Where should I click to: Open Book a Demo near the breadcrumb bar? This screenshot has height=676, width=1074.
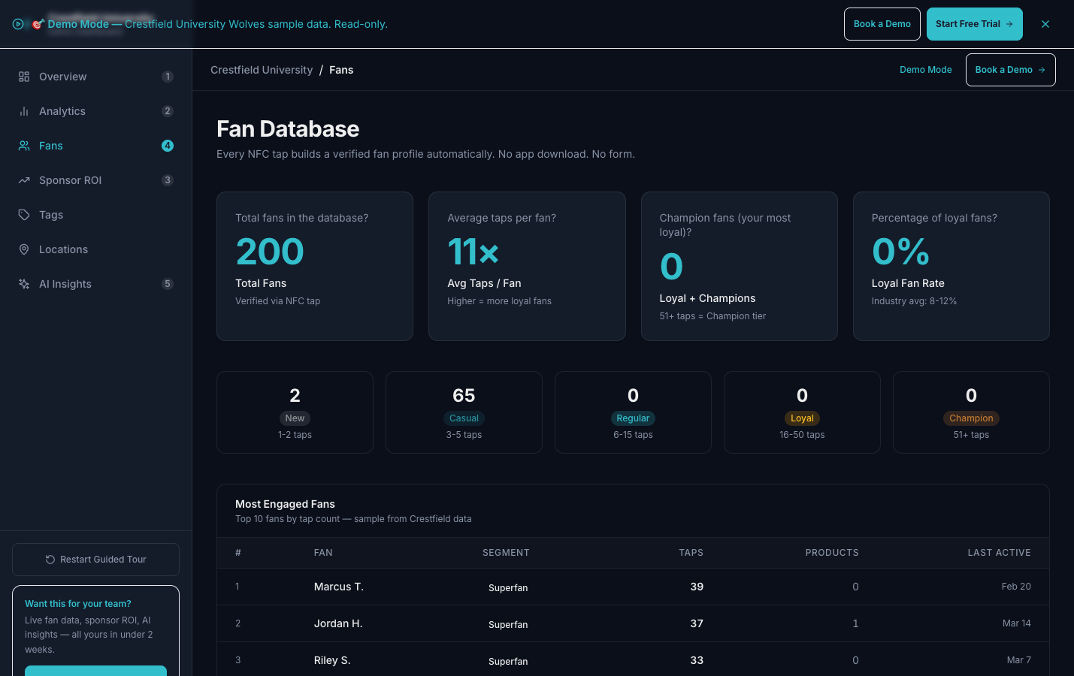[1010, 70]
